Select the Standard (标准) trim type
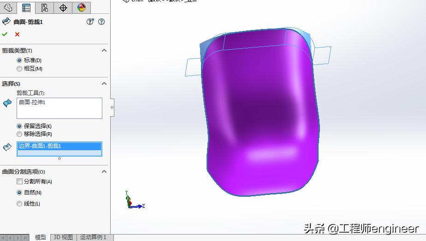 click(x=19, y=60)
